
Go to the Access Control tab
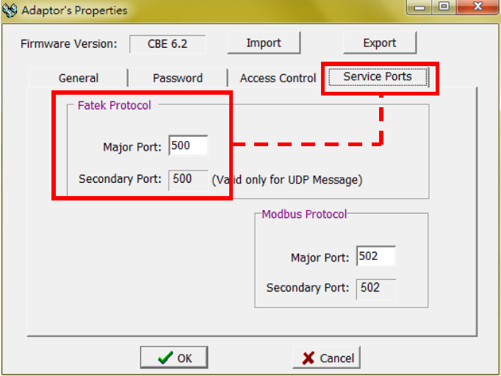pyautogui.click(x=278, y=78)
